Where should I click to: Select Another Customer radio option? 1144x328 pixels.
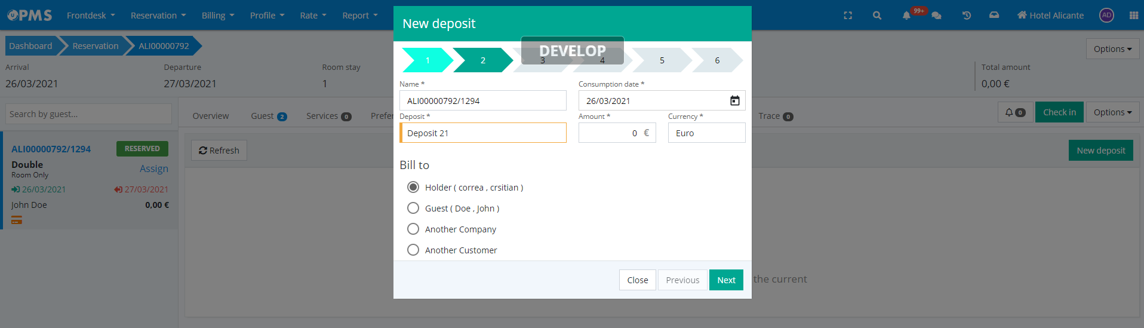point(413,250)
